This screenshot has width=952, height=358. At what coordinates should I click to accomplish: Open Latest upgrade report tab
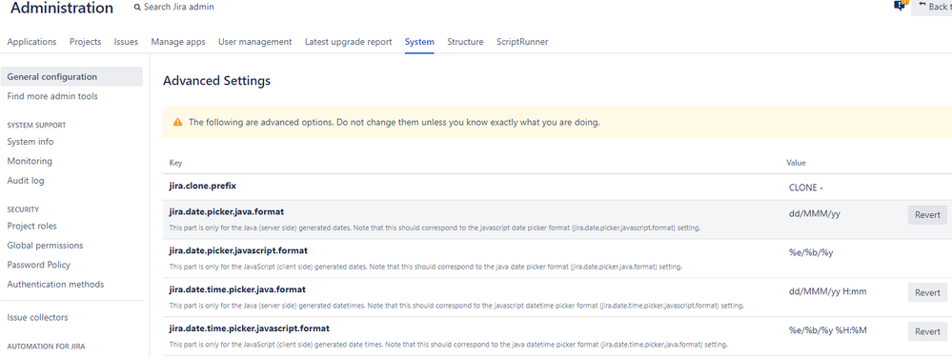coord(349,42)
